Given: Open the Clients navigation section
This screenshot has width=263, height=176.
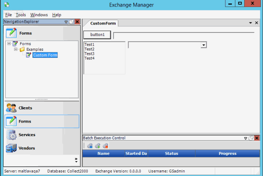Looking at the screenshot, I should 25,108.
